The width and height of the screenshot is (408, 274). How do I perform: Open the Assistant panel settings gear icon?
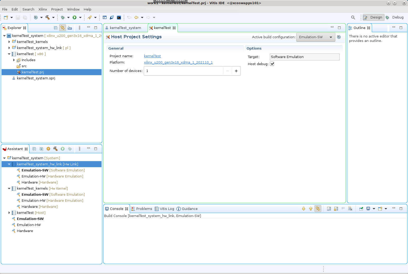pyautogui.click(x=48, y=149)
